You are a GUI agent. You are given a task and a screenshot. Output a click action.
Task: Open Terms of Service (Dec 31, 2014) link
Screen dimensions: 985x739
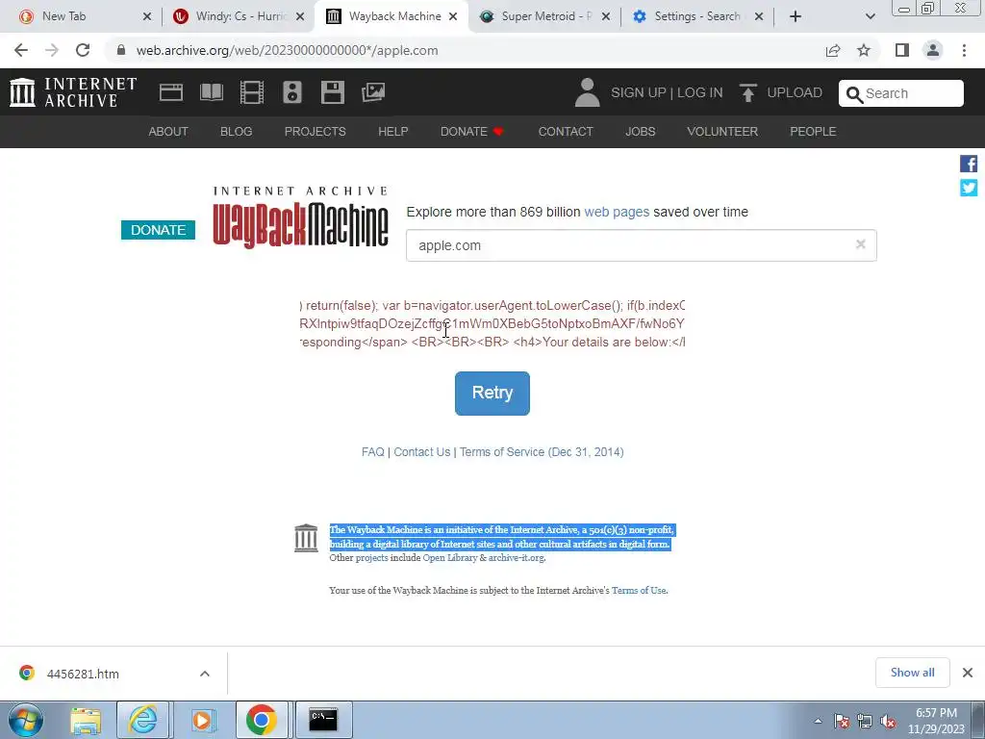[x=542, y=452]
